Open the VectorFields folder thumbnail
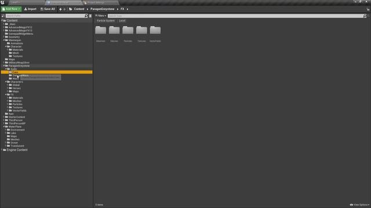 [x=155, y=30]
